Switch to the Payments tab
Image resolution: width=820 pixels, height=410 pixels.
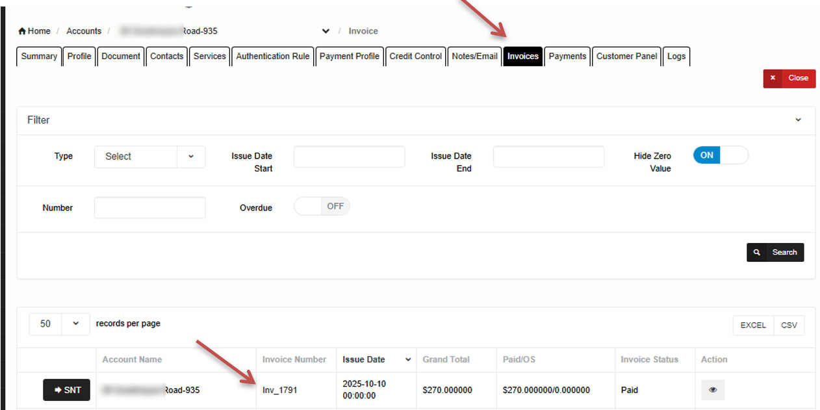[567, 57]
